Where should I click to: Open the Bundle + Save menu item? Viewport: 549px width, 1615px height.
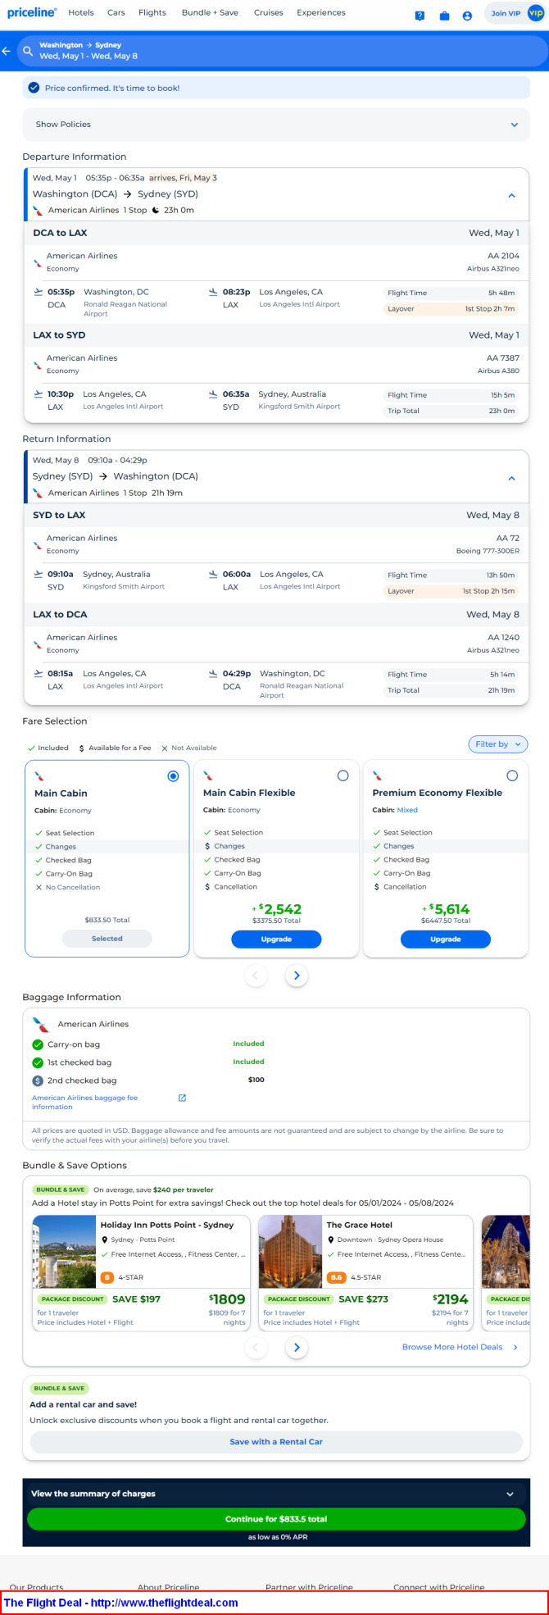coord(211,12)
